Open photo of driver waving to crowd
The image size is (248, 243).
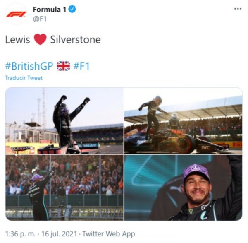click(x=64, y=188)
